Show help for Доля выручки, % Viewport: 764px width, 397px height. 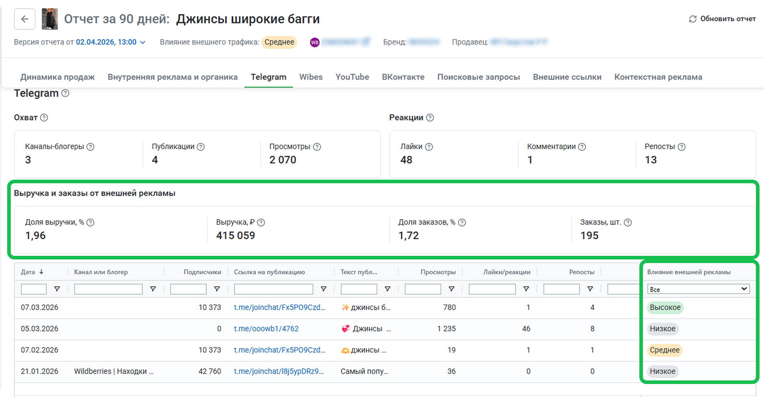pos(91,223)
